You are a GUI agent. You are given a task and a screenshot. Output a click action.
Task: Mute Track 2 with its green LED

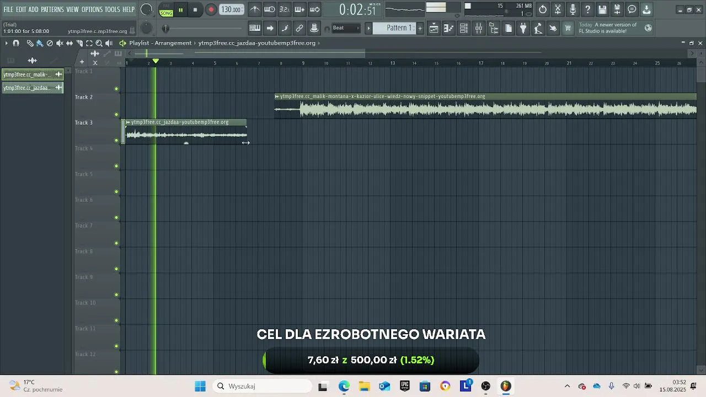click(116, 115)
